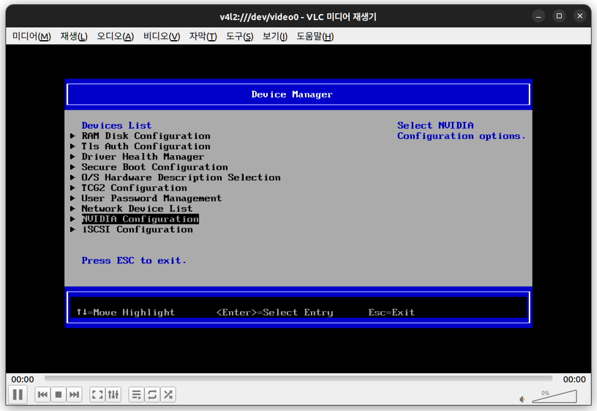The image size is (597, 411).
Task: Open extended settings equalizer icon
Action: (113, 395)
